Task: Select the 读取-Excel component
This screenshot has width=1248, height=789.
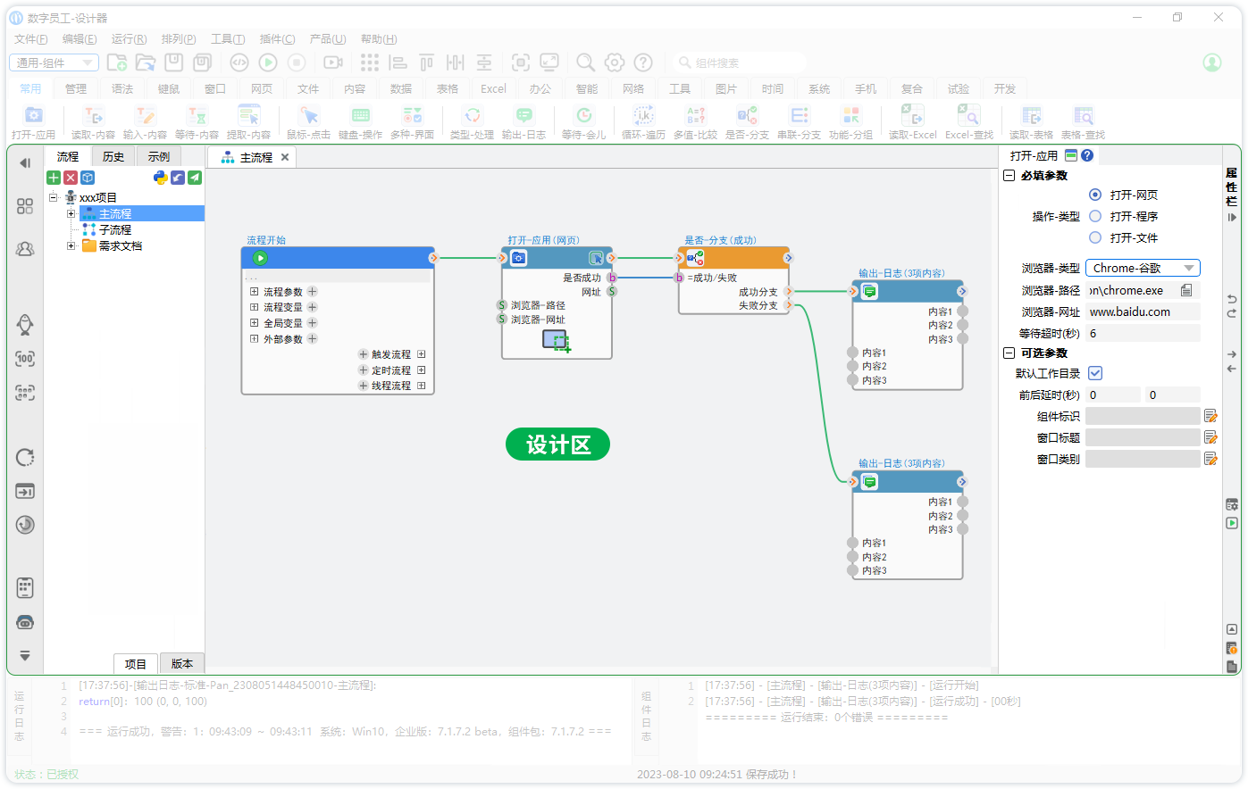Action: (x=912, y=121)
